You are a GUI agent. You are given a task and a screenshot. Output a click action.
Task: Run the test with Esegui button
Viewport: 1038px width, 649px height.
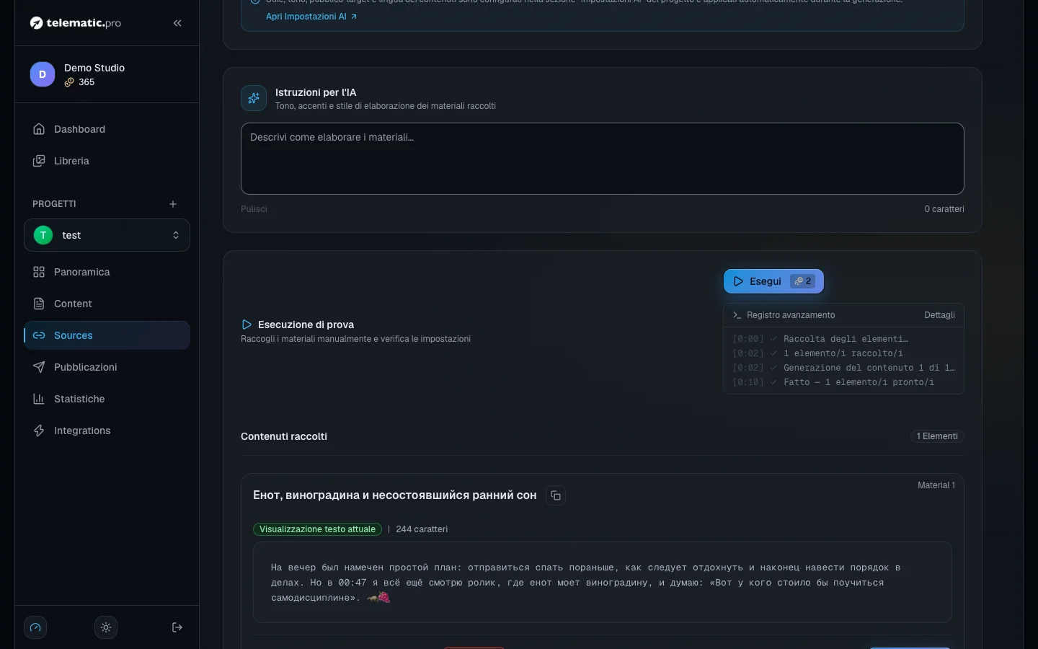coord(773,281)
